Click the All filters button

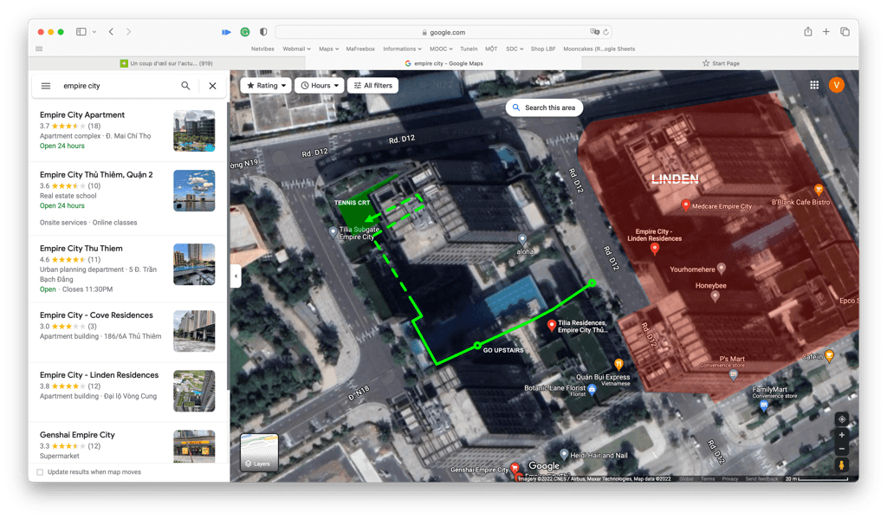[x=372, y=86]
